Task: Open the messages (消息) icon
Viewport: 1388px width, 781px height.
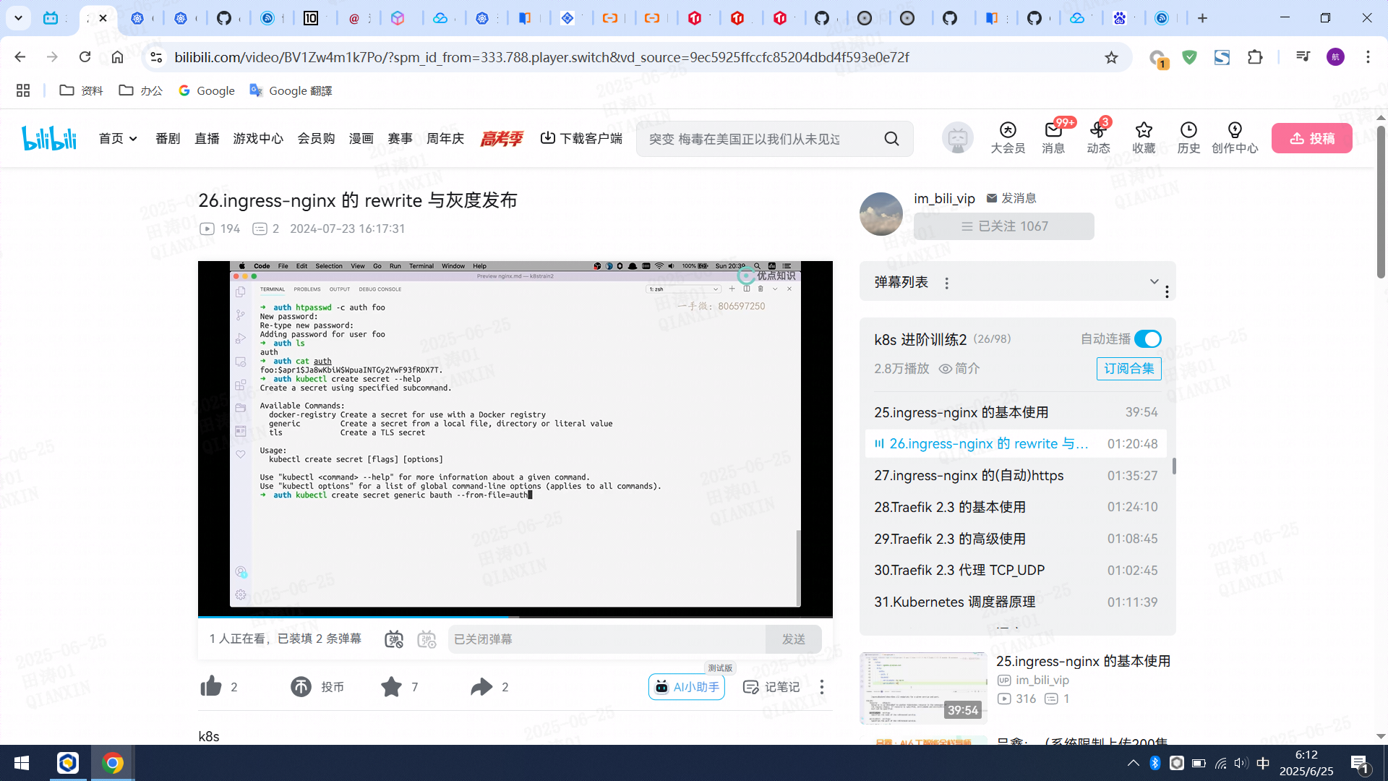Action: pyautogui.click(x=1053, y=131)
